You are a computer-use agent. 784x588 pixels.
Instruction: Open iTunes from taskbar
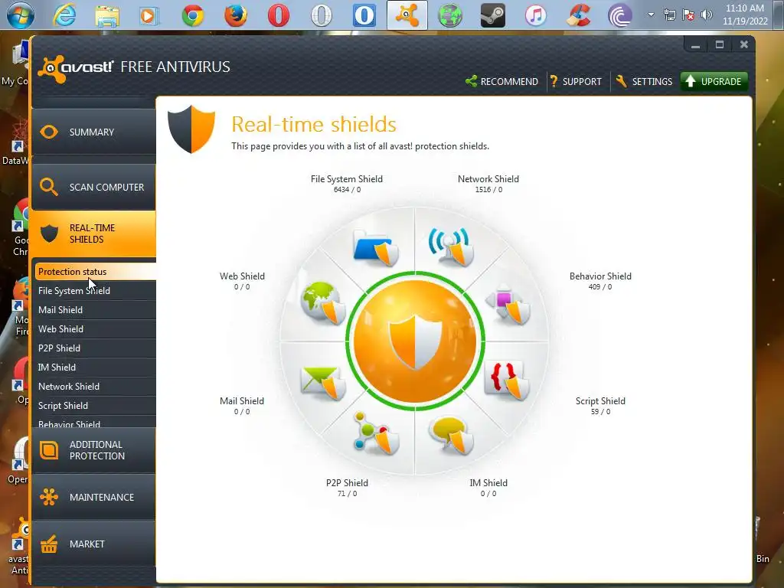pyautogui.click(x=535, y=15)
